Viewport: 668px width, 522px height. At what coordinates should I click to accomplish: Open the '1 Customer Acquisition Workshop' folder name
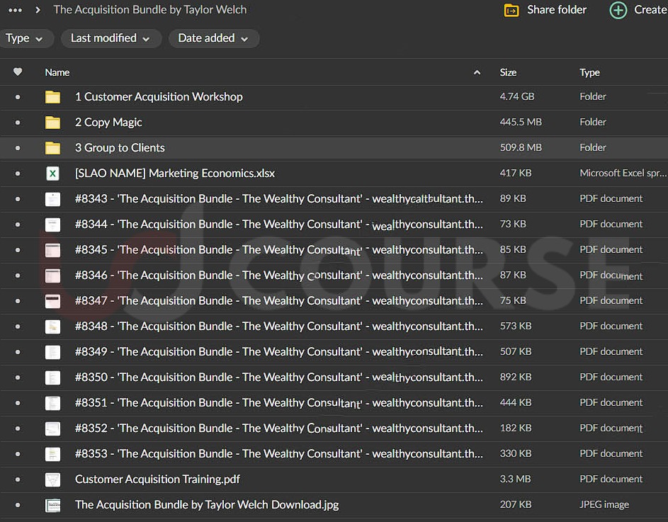pos(159,97)
